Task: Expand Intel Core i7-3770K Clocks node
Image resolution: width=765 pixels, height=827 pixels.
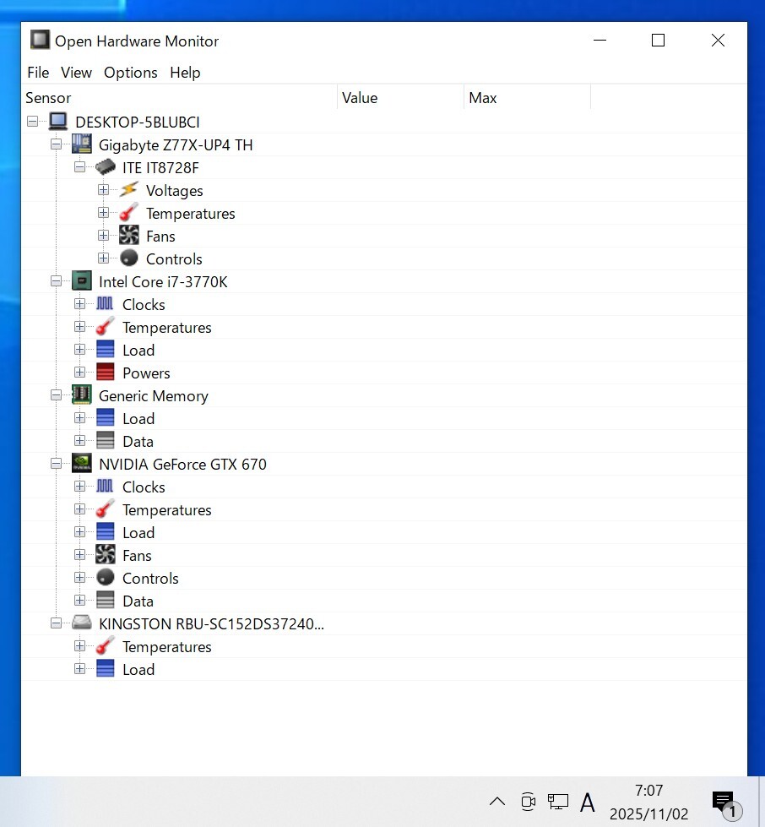Action: 79,304
